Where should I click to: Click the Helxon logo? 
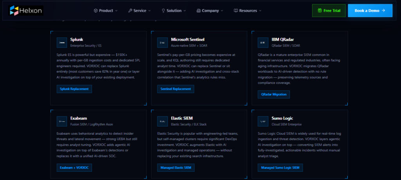(x=26, y=11)
